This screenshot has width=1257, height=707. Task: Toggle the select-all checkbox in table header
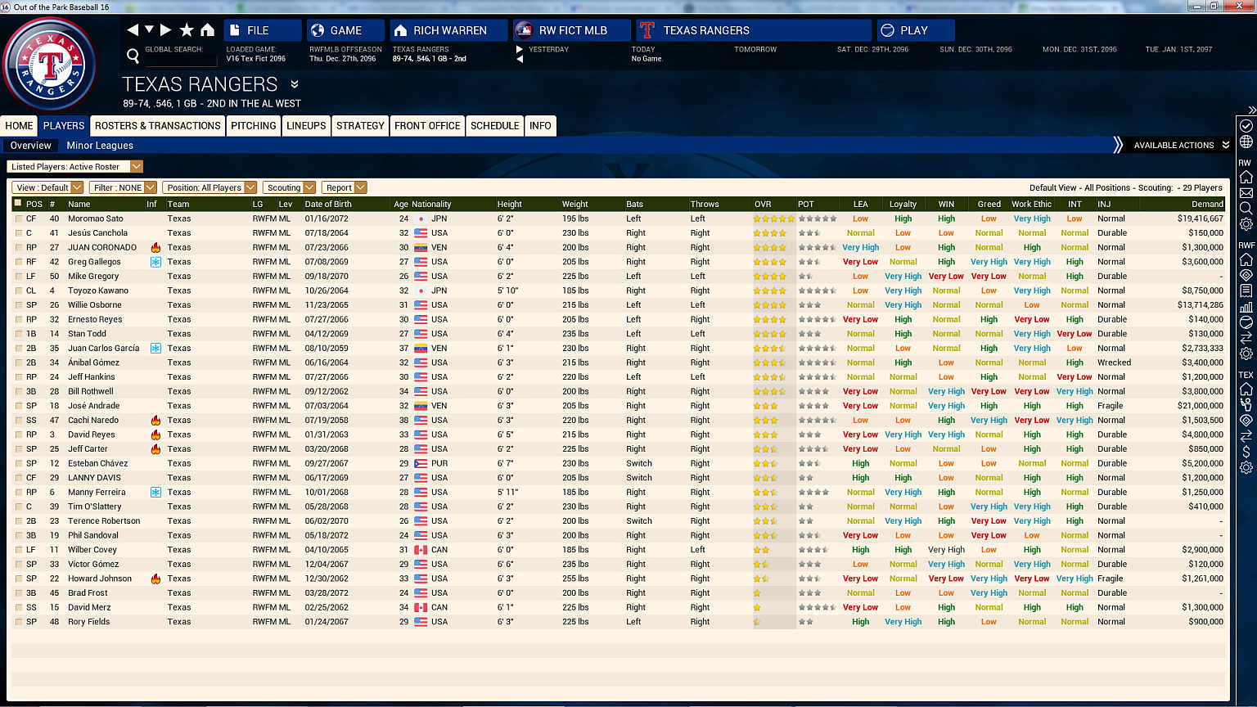coord(18,203)
